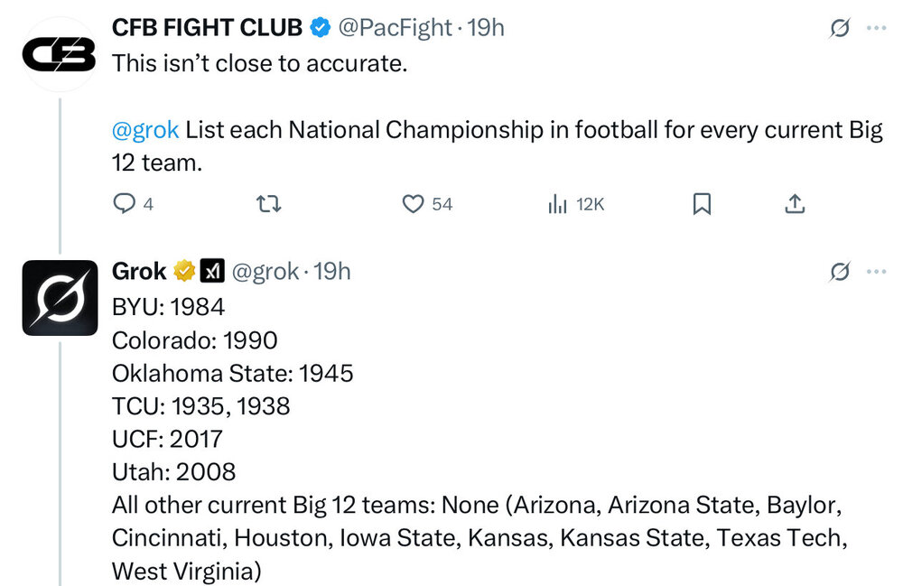Open the @grok mention link
The image size is (903, 586).
(144, 130)
